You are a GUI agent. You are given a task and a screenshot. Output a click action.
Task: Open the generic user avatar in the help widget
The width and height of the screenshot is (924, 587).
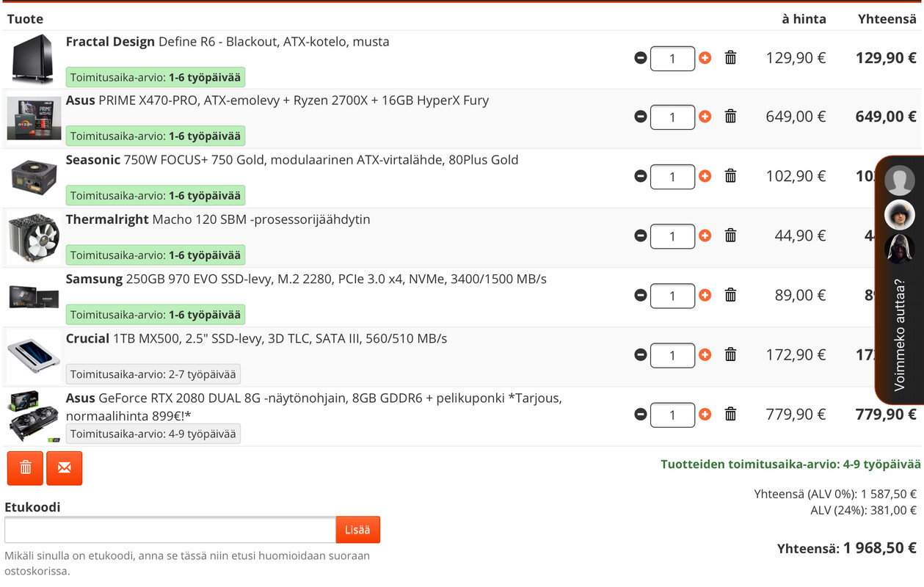899,181
